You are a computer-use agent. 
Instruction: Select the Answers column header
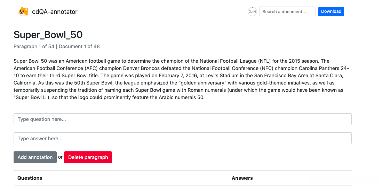point(242,178)
